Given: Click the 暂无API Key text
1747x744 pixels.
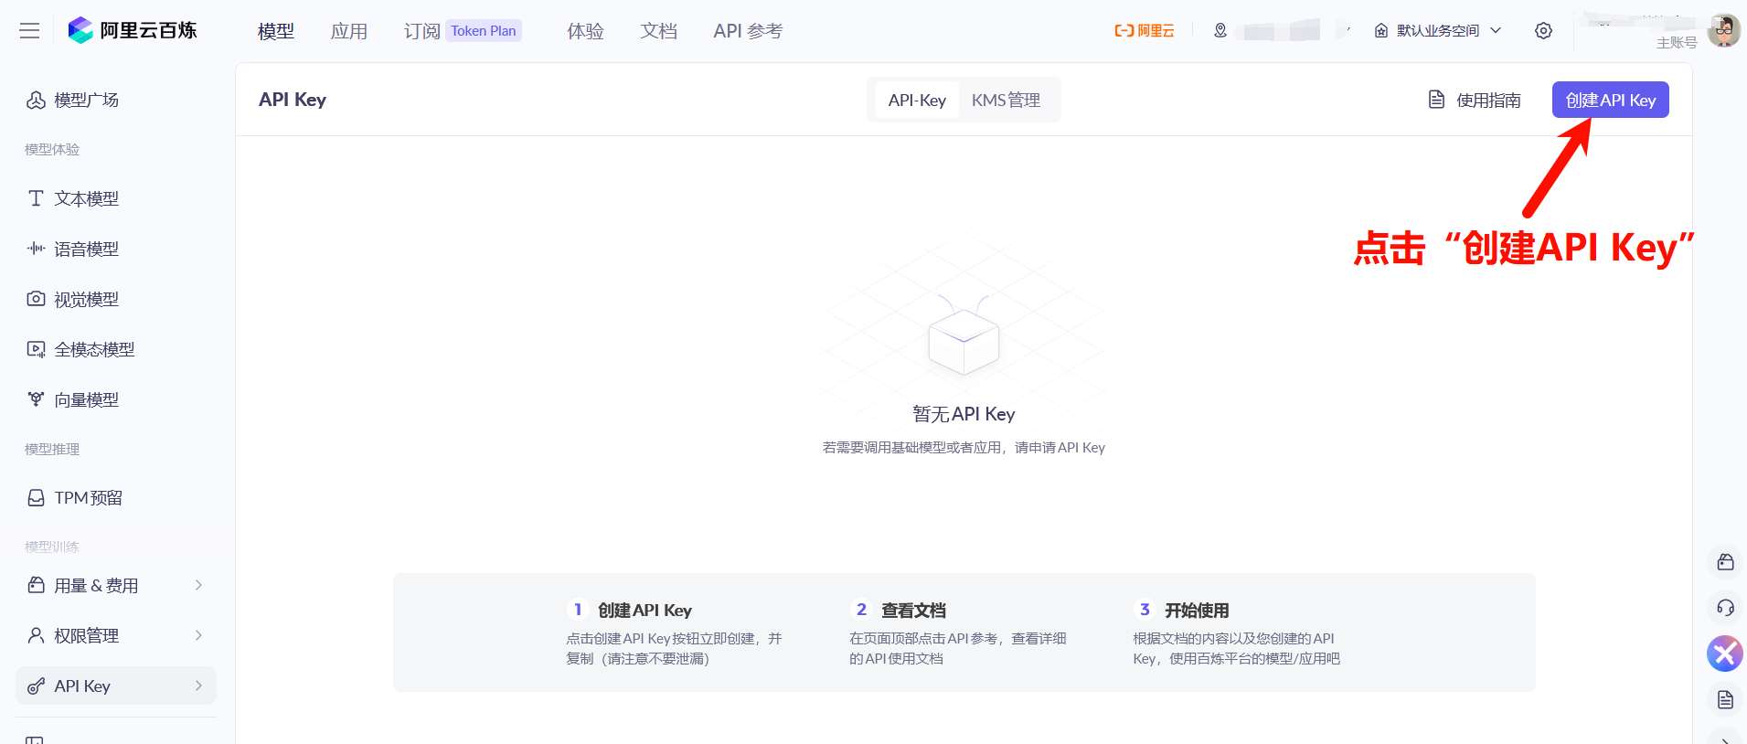Looking at the screenshot, I should click(964, 414).
